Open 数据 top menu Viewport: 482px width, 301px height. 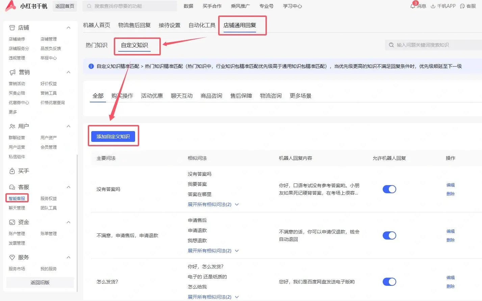point(188,6)
